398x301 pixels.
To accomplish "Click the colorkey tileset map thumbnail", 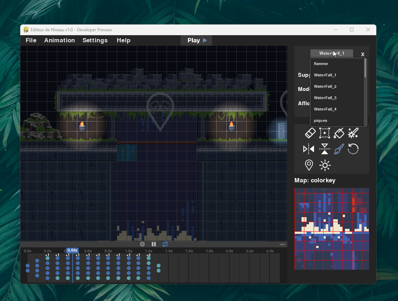I will click(332, 229).
